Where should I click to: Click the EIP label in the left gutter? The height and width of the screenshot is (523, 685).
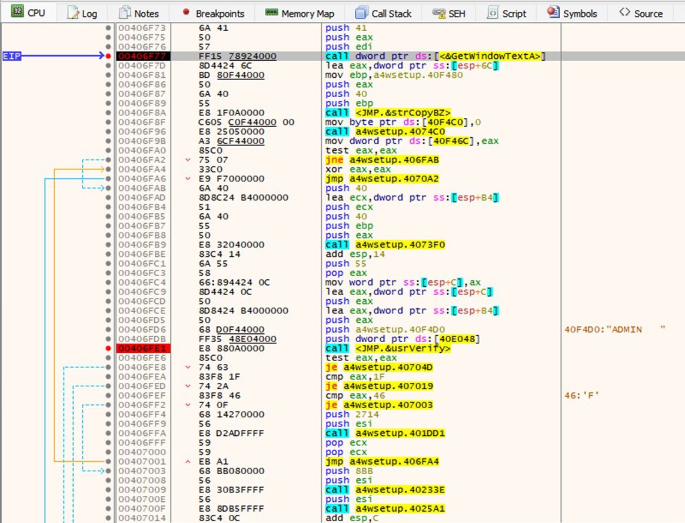click(x=11, y=56)
